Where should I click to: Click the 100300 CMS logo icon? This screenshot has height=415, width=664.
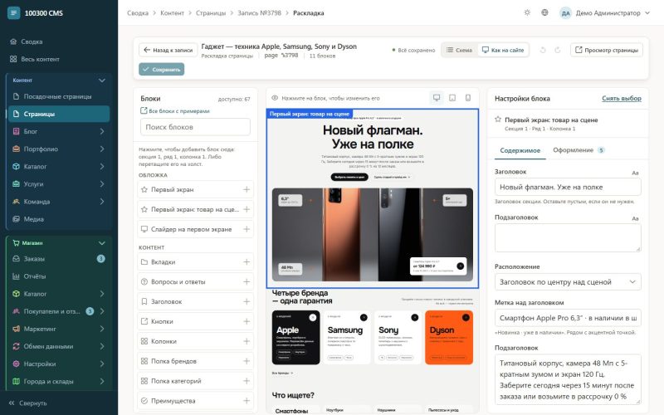13,13
